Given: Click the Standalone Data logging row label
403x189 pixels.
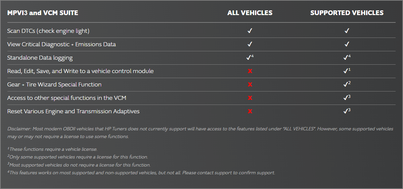Looking at the screenshot, I should click(x=40, y=58).
